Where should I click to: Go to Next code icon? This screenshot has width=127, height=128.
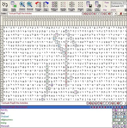(x=46, y=5)
